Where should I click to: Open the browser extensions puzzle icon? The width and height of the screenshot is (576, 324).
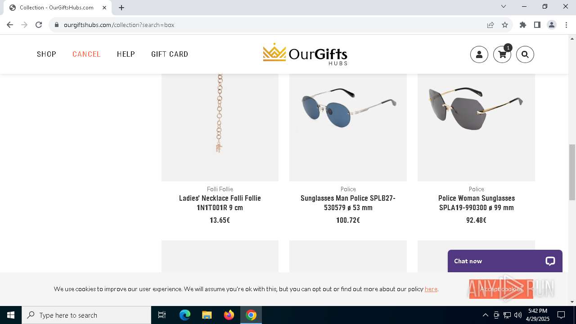(523, 25)
